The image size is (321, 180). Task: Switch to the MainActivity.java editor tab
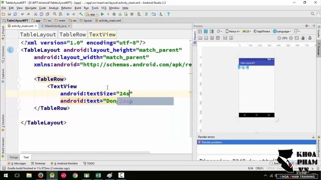click(x=56, y=26)
